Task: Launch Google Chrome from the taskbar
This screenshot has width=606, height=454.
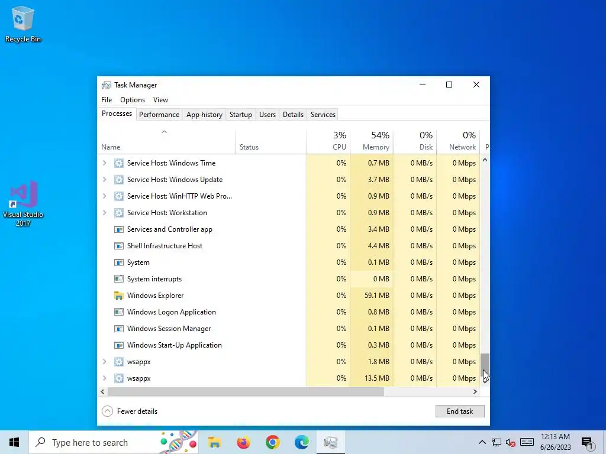Action: (272, 442)
